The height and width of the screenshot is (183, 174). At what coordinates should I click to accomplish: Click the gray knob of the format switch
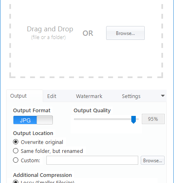(x=45, y=120)
